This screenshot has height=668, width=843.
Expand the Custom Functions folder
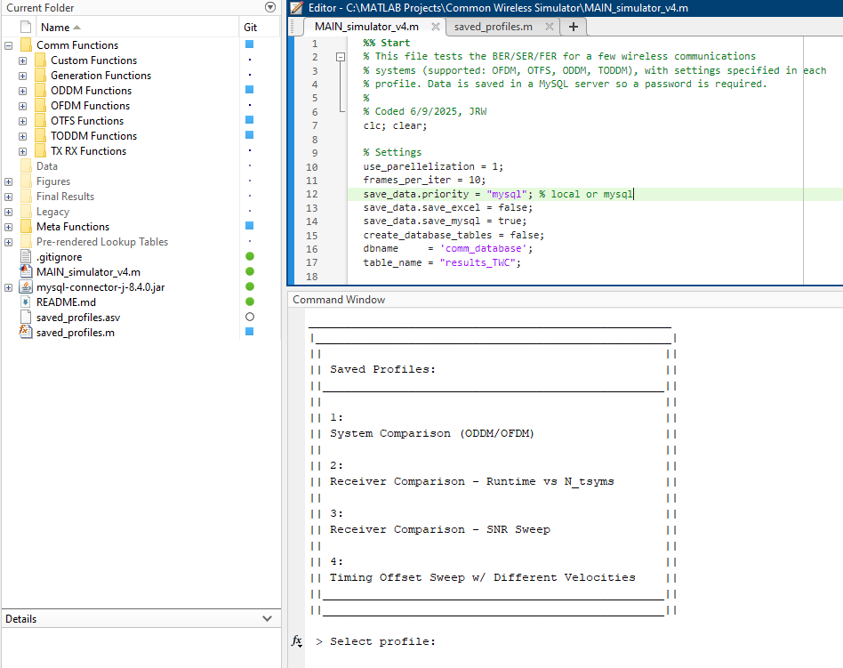pos(22,60)
